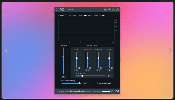Open the preset list menu icon

point(105,10)
